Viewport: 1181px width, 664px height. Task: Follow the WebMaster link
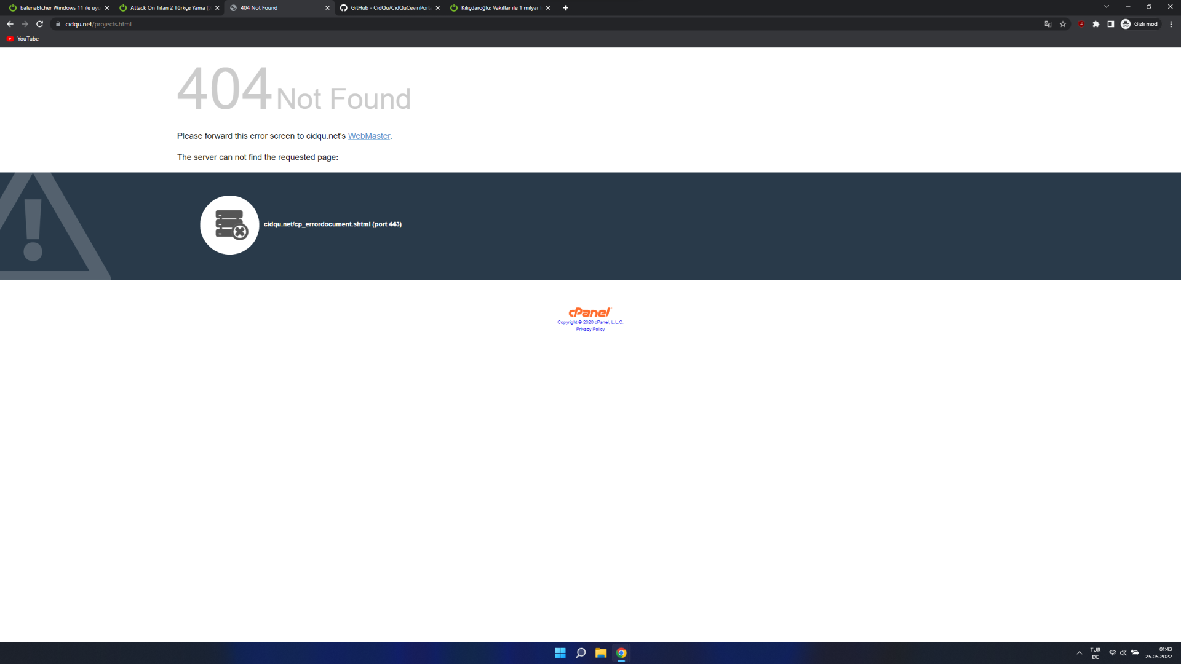[368, 136]
